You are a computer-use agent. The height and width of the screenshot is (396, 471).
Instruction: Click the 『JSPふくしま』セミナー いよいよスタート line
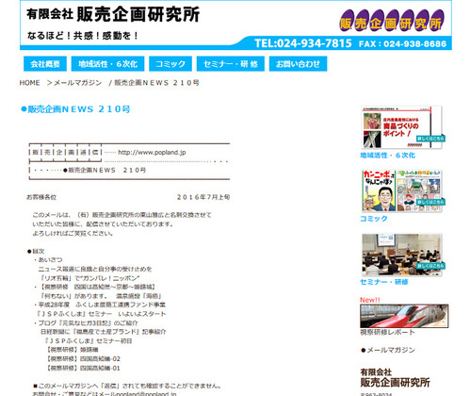coord(101,314)
